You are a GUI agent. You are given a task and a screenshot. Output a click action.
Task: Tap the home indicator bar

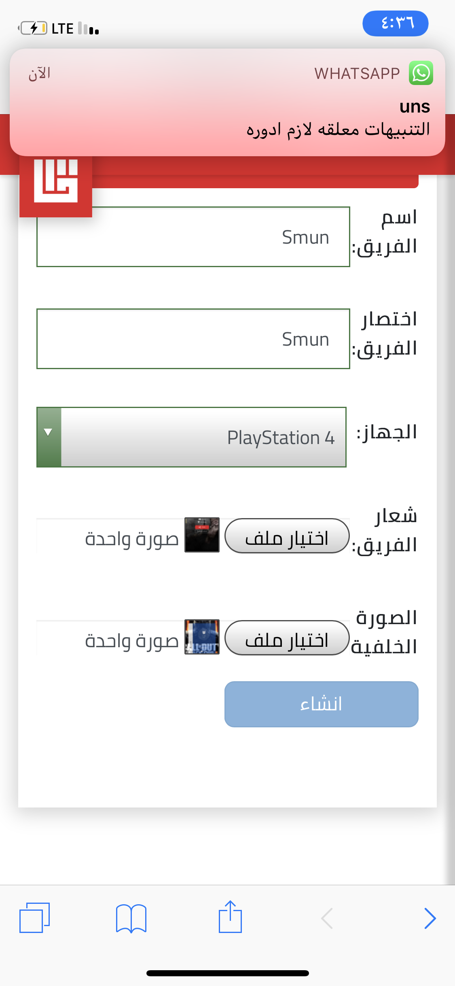click(x=227, y=973)
